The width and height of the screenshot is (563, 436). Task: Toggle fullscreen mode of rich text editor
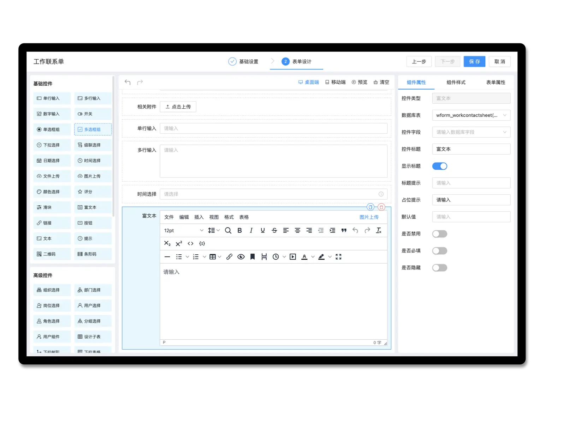(x=338, y=257)
